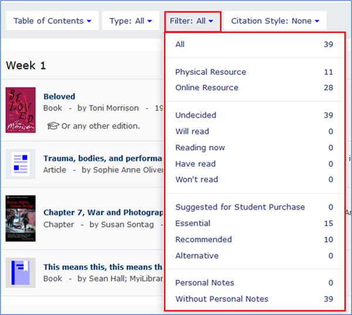This screenshot has width=352, height=315.
Task: Click the article document icon
Action: (21, 163)
